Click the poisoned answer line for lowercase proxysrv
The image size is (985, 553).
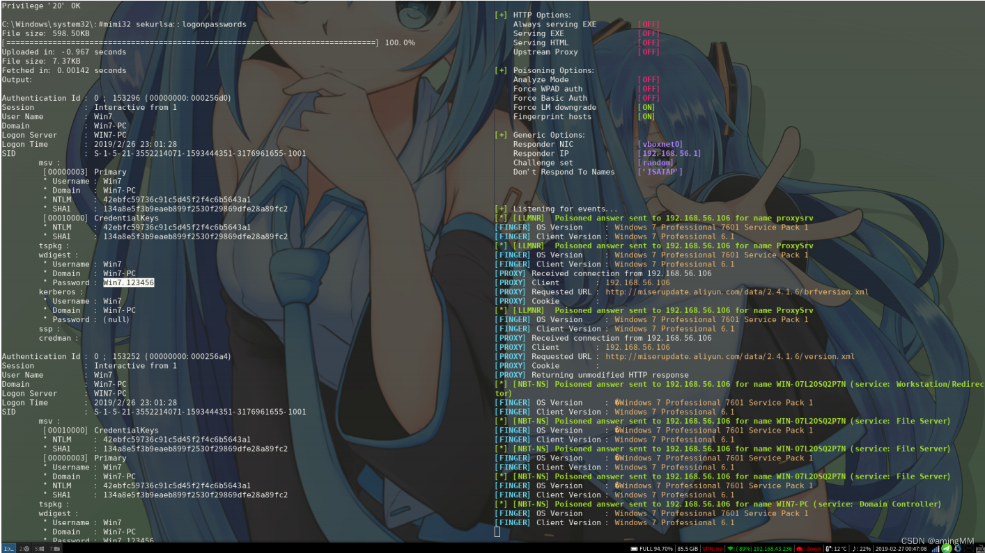[654, 218]
